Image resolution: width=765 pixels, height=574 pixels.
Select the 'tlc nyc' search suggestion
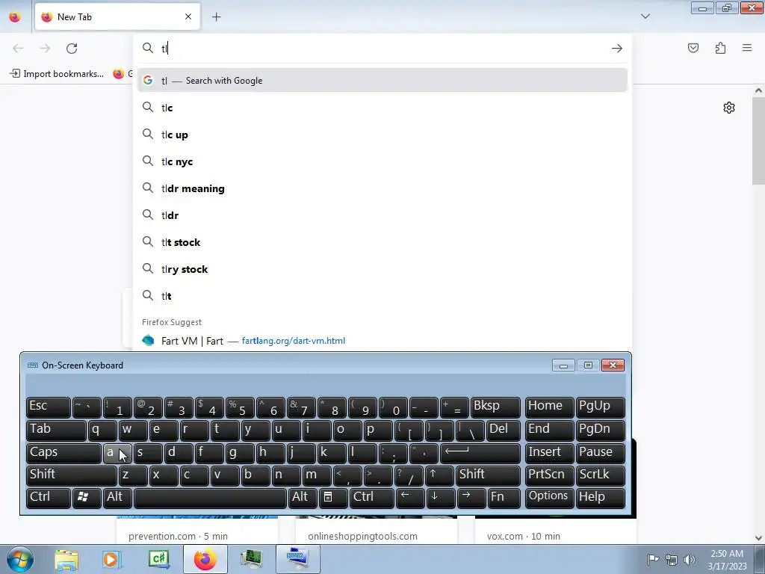pyautogui.click(x=382, y=161)
